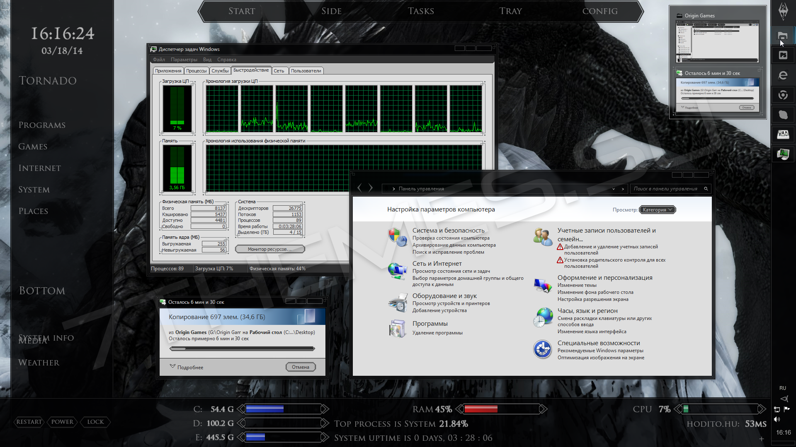Click right arrow of CPU meter
This screenshot has height=447, width=796.
[x=762, y=409]
